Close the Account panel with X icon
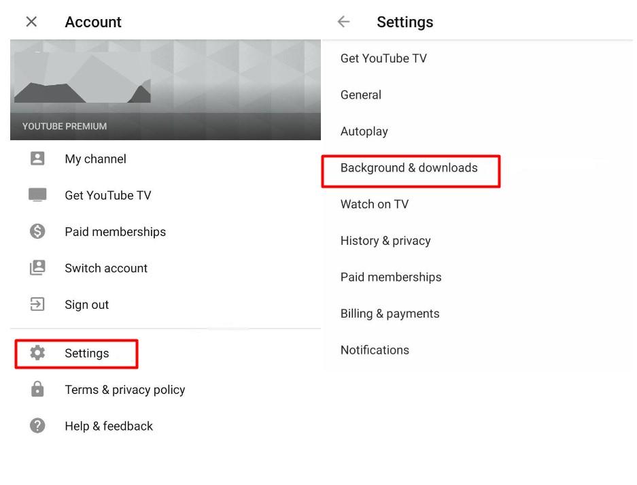This screenshot has height=485, width=637. pos(31,22)
